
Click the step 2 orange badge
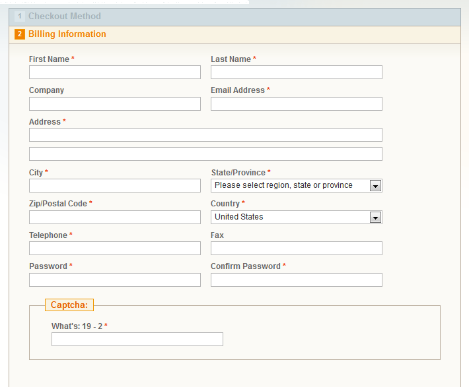pos(19,34)
